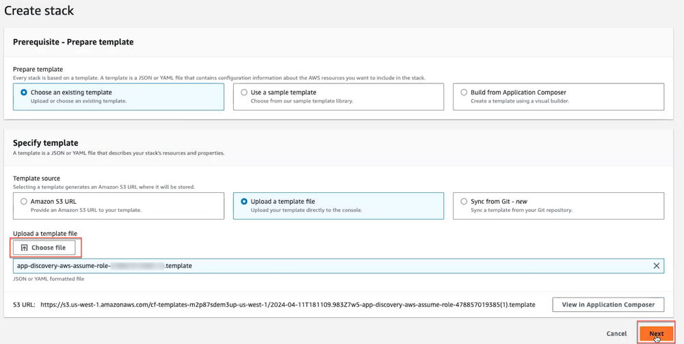This screenshot has height=344, width=684.
Task: Clear the uploaded template file with X
Action: 656,266
